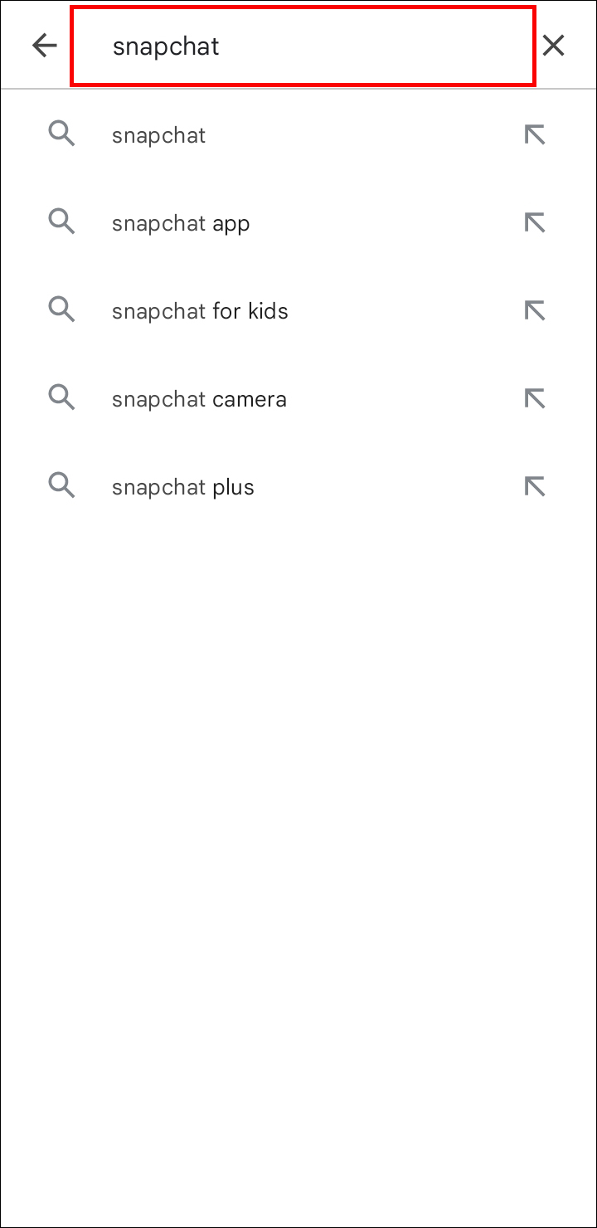This screenshot has height=1228, width=597.
Task: Tap magnifier icon beside "snapchat plus"
Action: tap(61, 486)
